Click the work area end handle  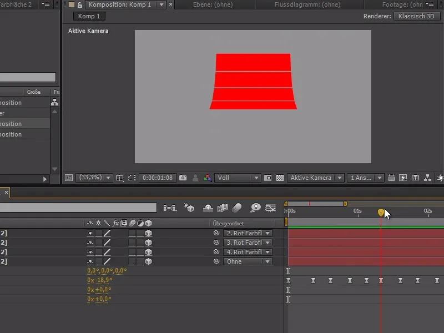pos(345,204)
